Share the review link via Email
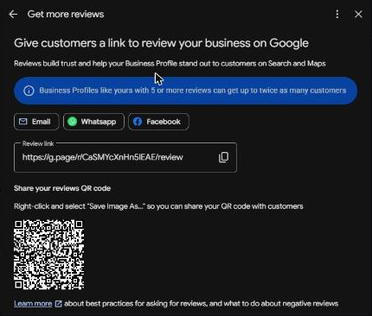This screenshot has height=316, width=372. (x=36, y=122)
